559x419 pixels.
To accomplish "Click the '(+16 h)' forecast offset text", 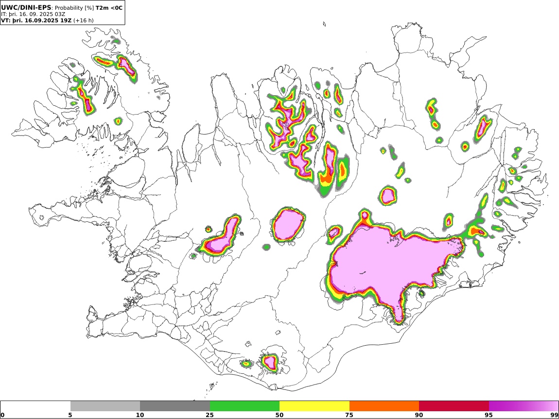I will pyautogui.click(x=84, y=20).
